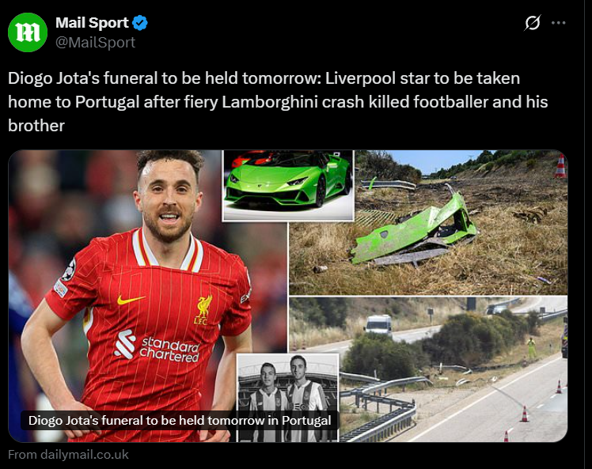
Task: Open Grok explain post icon
Action: pos(533,23)
